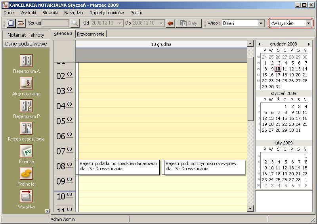Click the open folder toolbar icon
The height and width of the screenshot is (224, 317).
point(21,23)
